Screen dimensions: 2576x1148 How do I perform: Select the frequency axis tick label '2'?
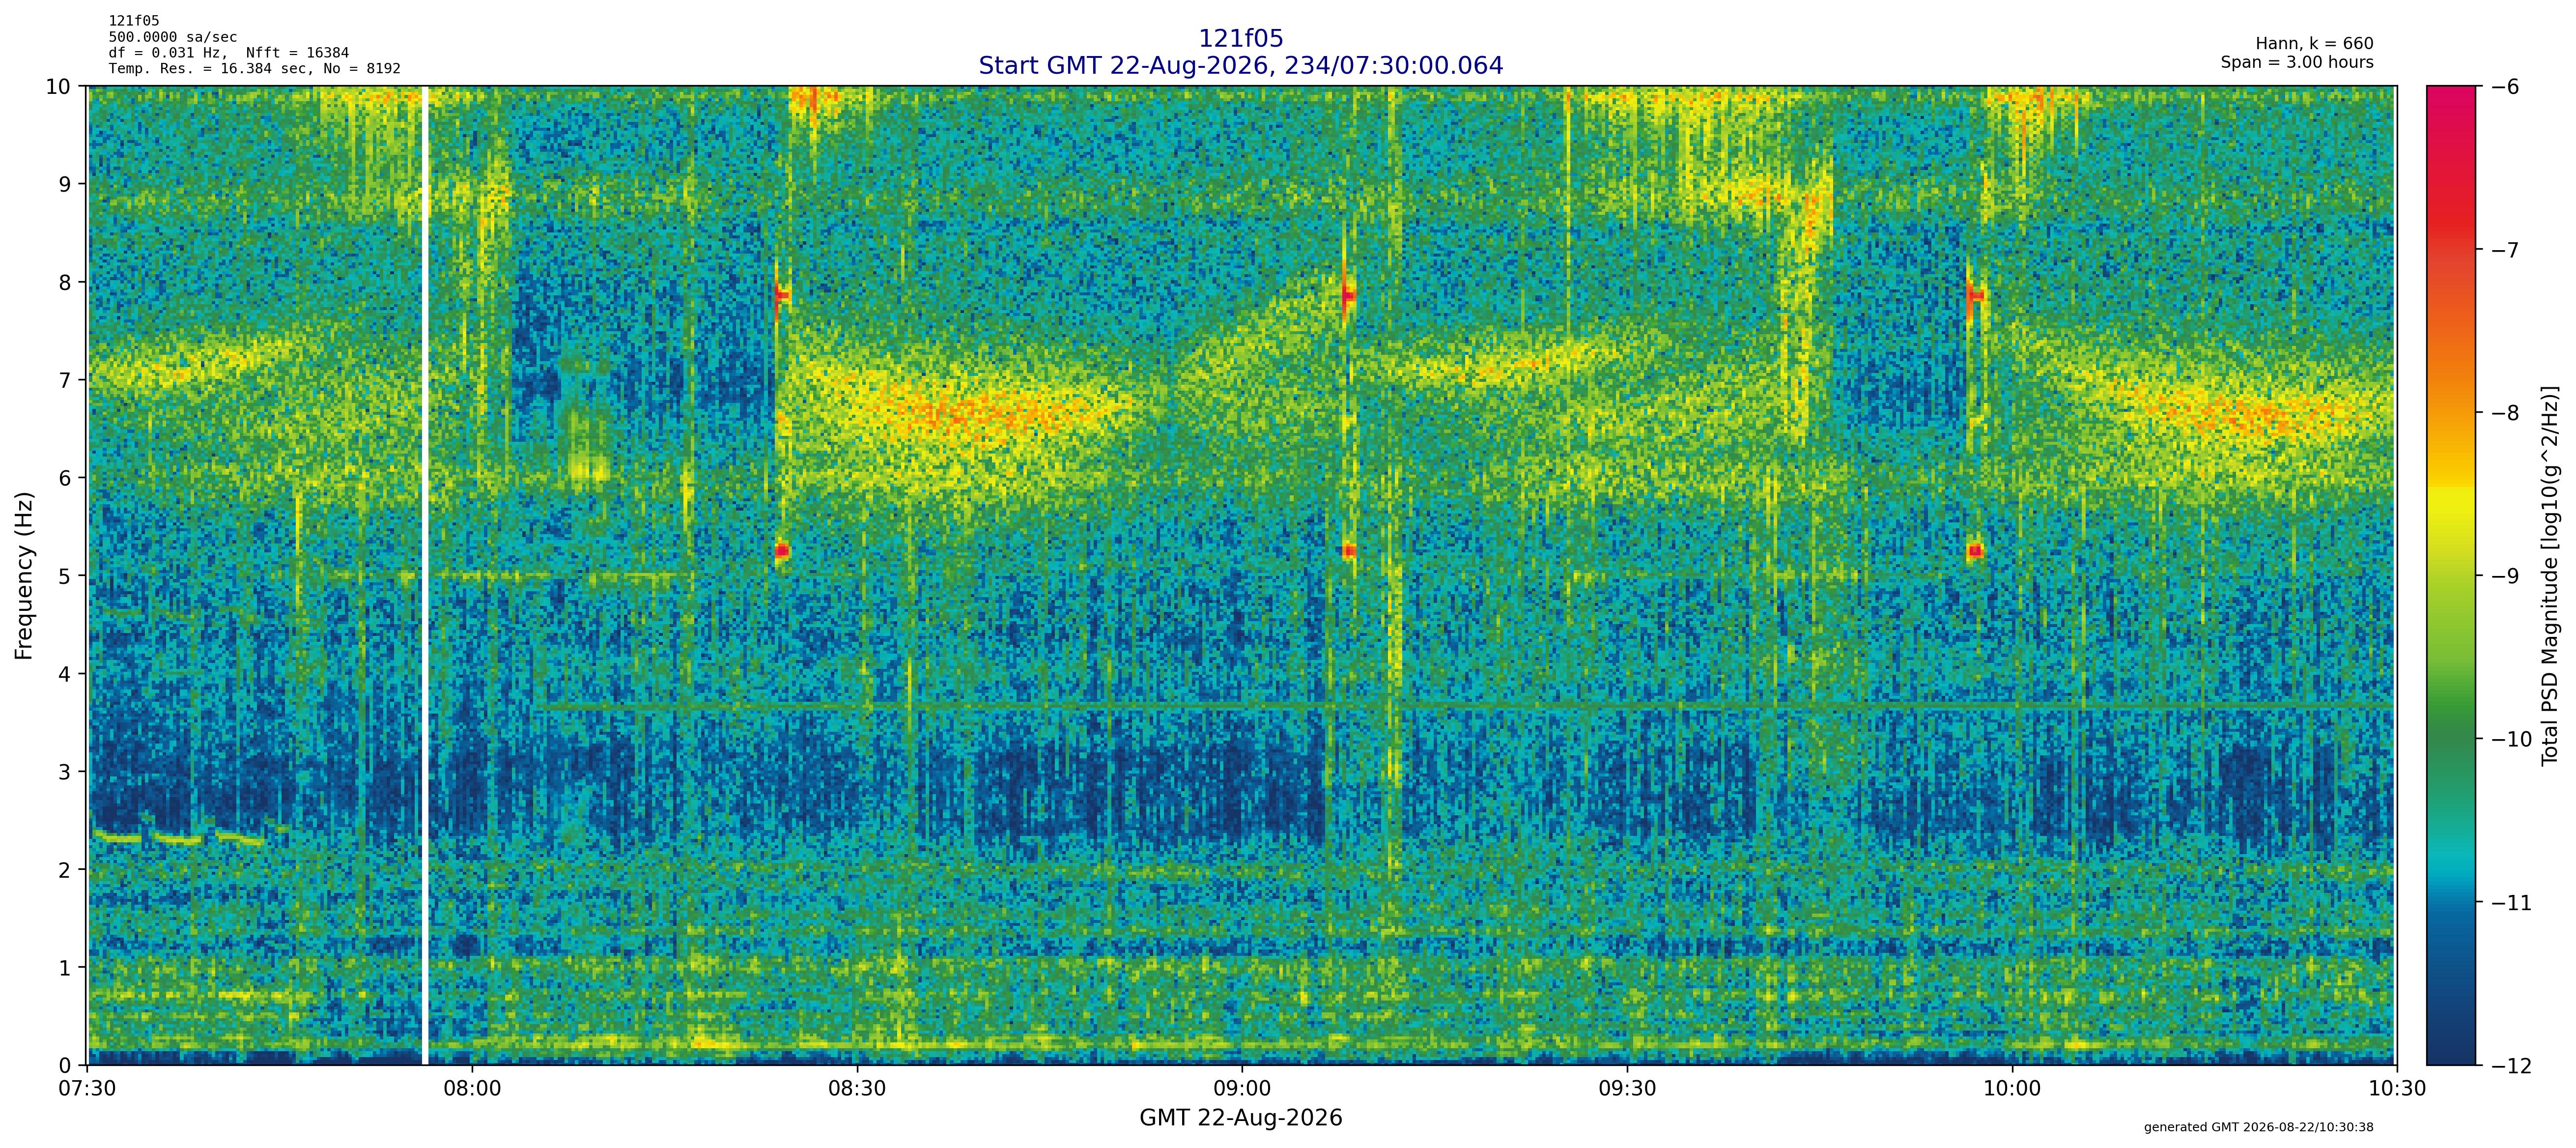coord(65,870)
